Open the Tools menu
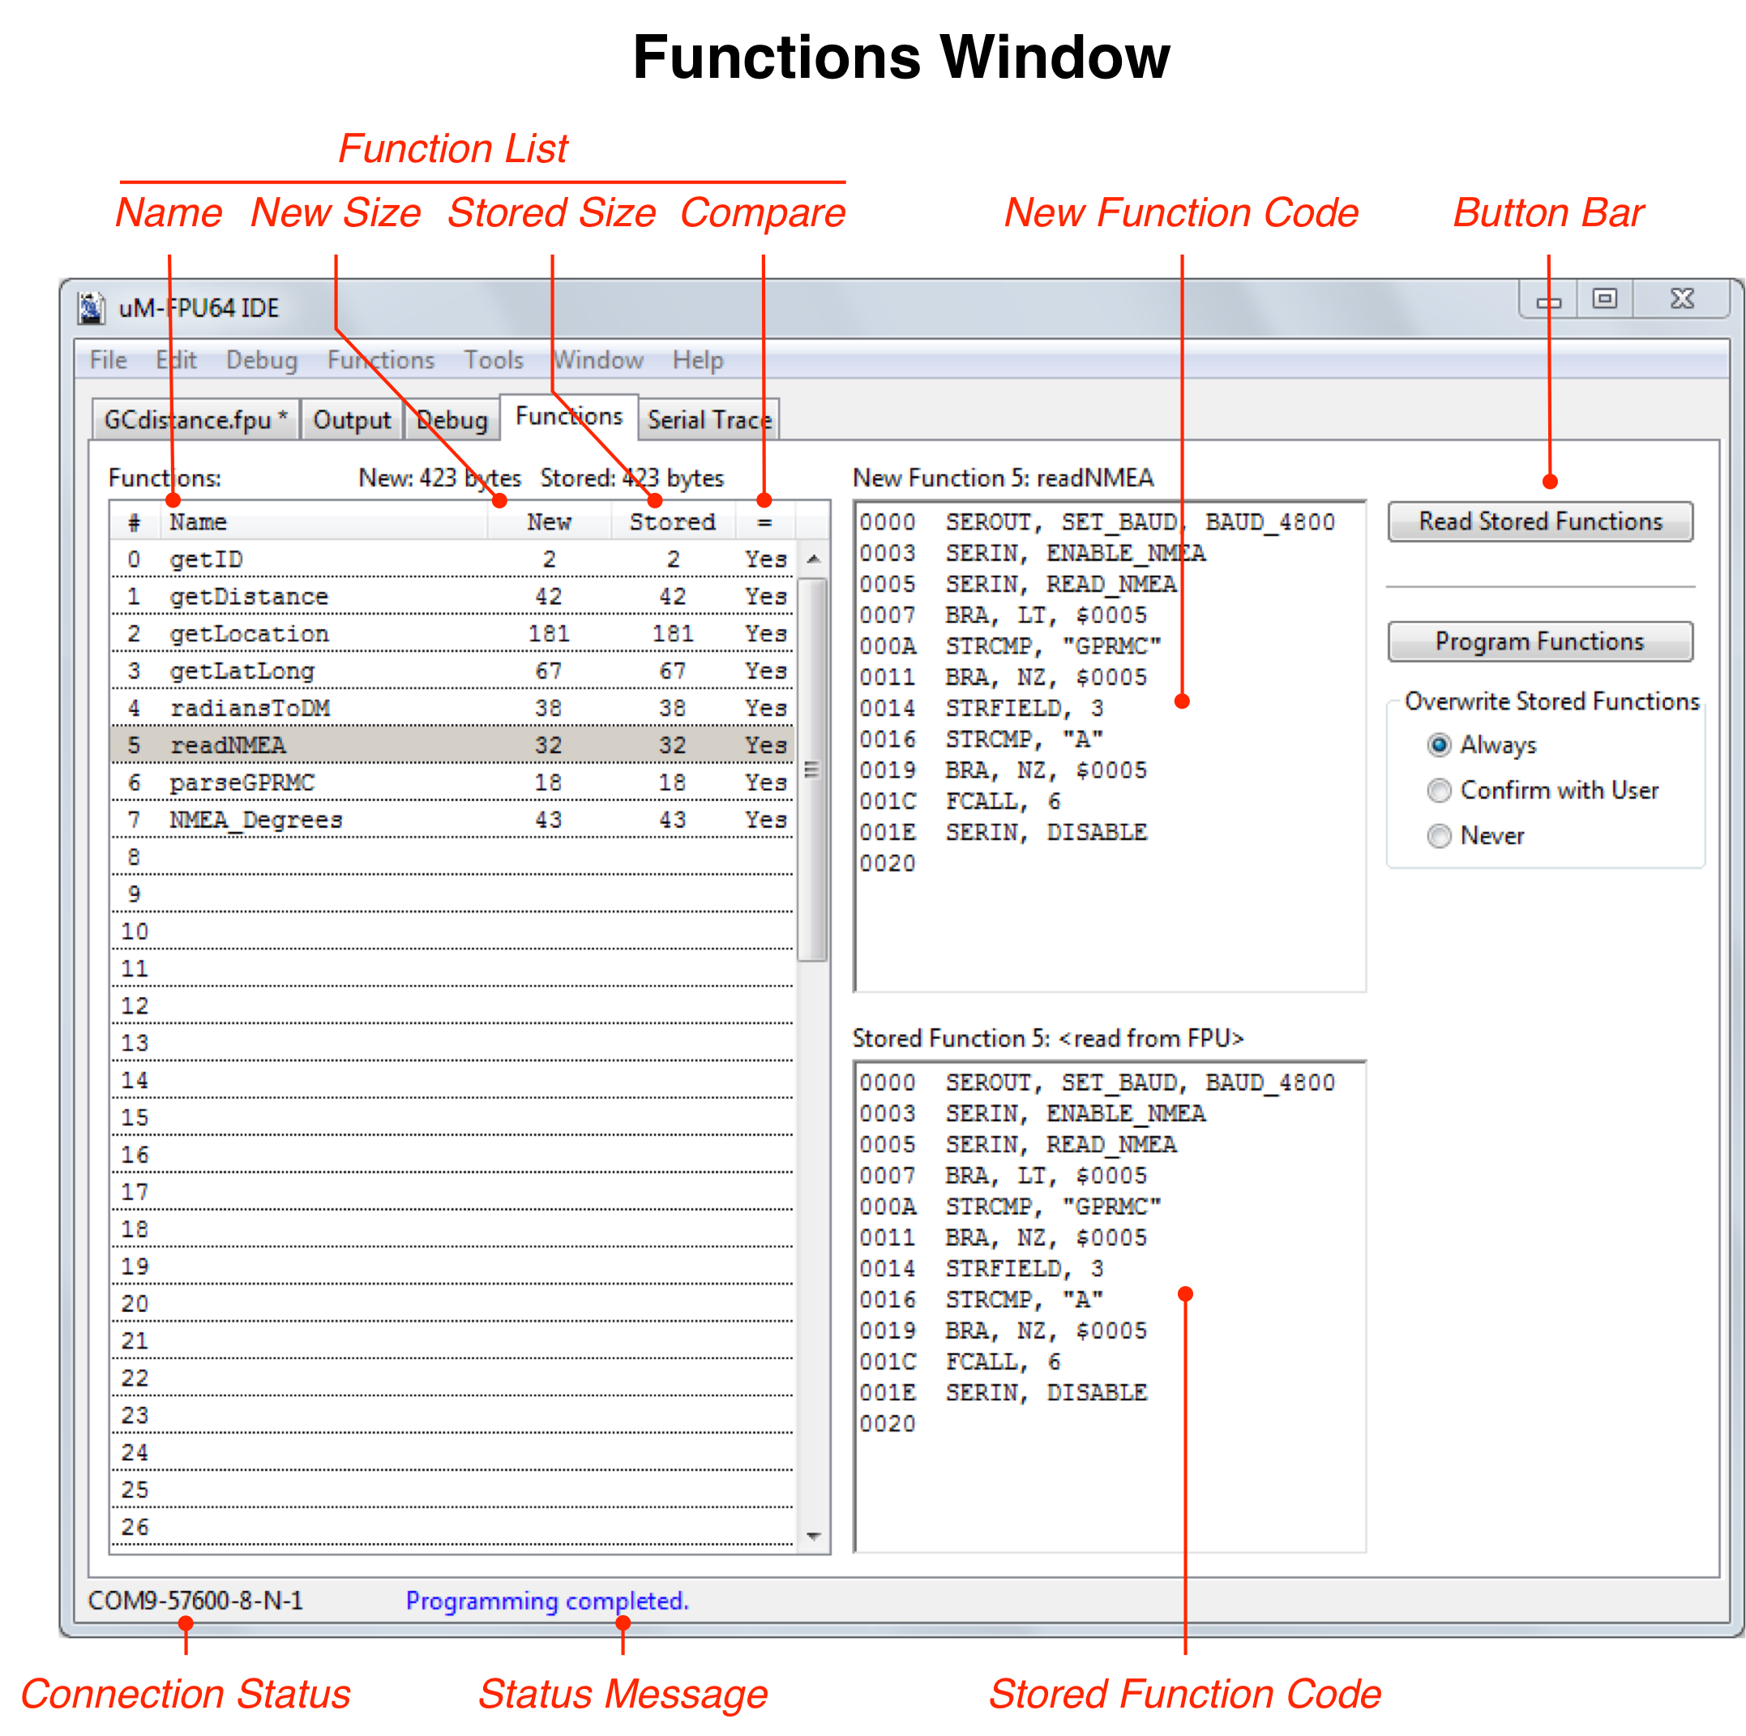Image resolution: width=1746 pixels, height=1736 pixels. click(494, 360)
